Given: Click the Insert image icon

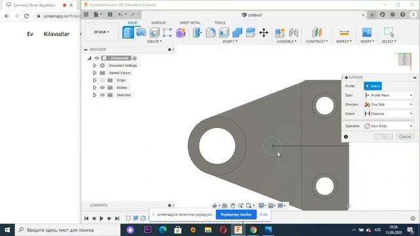Looking at the screenshot, I should point(367,33).
